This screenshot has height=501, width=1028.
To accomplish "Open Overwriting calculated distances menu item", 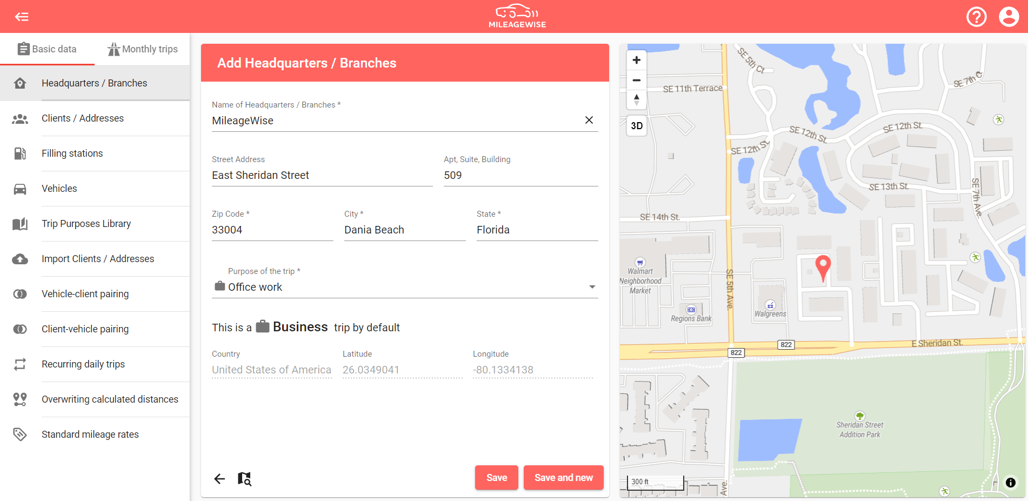I will pos(95,399).
